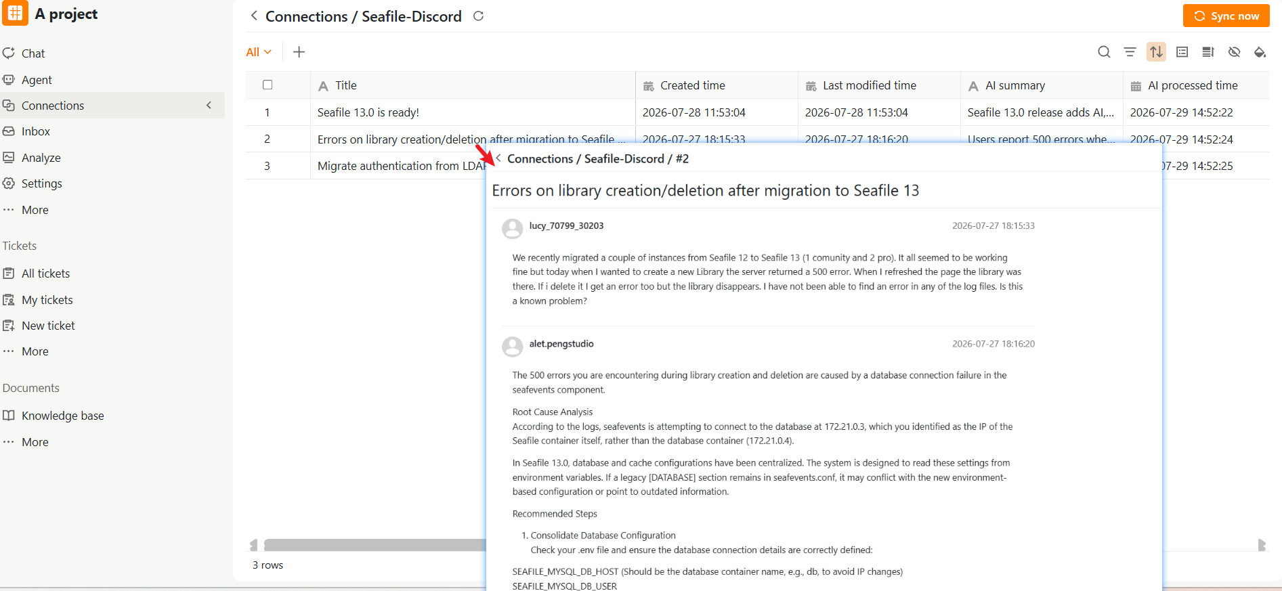Click the Last modified time column header

click(879, 85)
